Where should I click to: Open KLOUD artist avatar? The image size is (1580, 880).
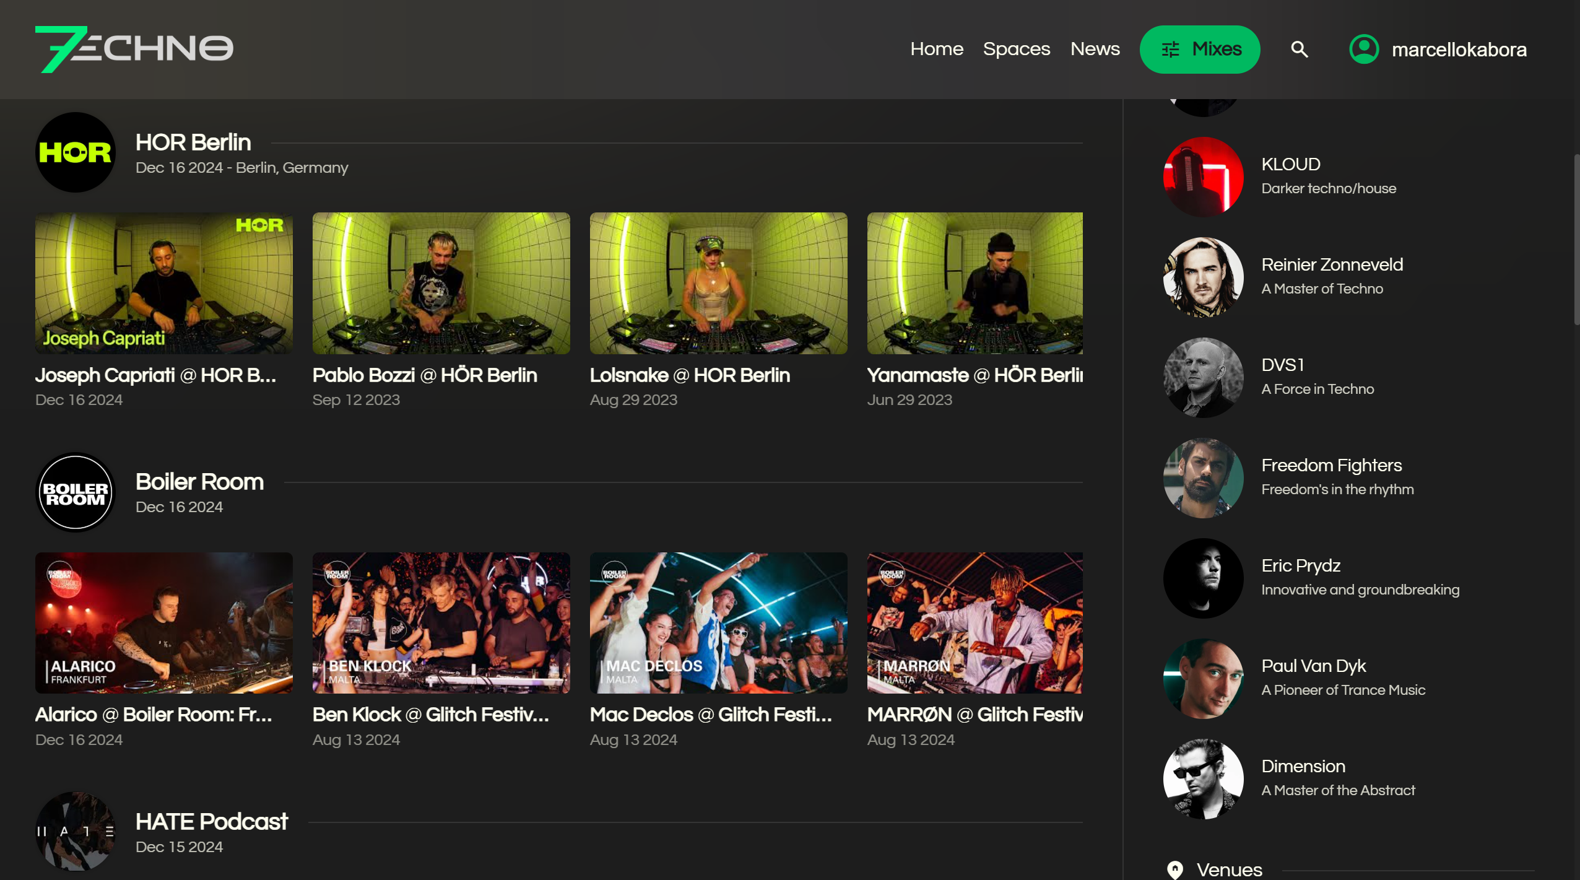[x=1203, y=176]
